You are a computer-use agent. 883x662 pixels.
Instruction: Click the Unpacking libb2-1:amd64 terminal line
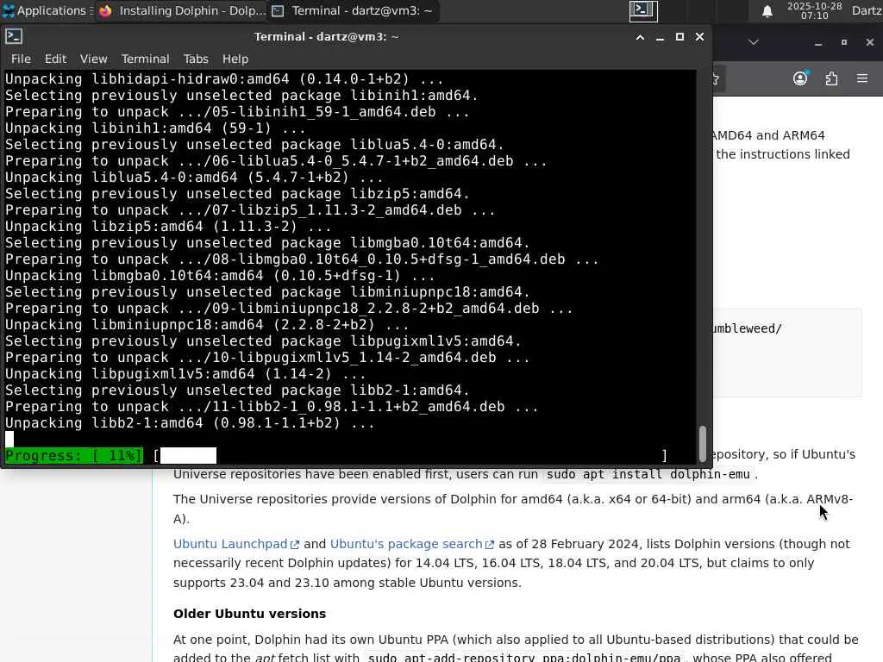click(x=190, y=422)
